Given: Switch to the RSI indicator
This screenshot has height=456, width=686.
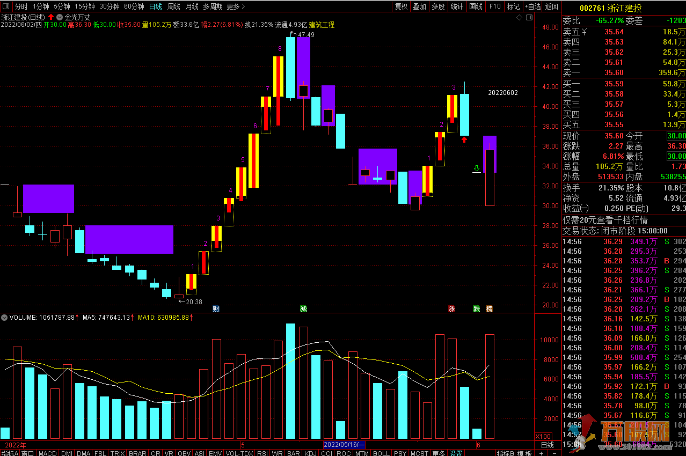Looking at the screenshot, I should tap(262, 453).
